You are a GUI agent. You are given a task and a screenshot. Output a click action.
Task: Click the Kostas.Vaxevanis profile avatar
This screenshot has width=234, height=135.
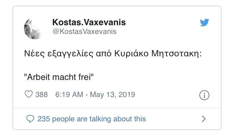pyautogui.click(x=33, y=28)
